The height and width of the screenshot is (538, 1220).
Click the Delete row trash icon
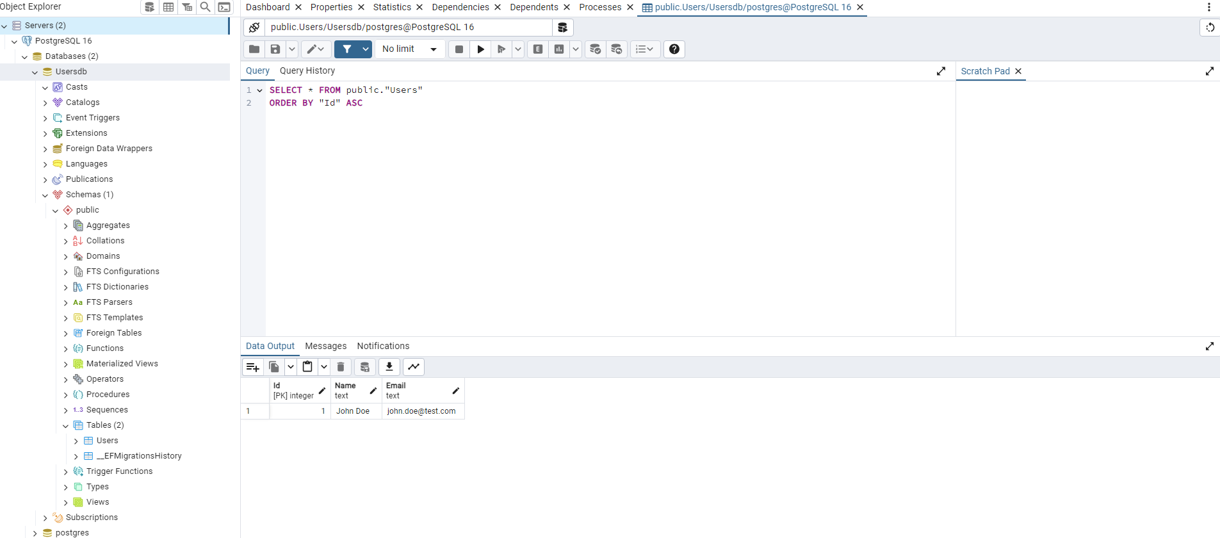tap(341, 367)
